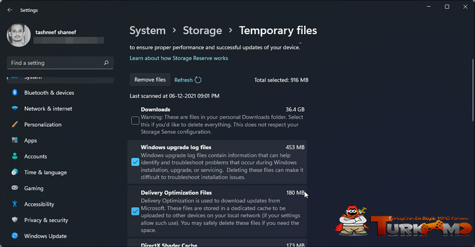This screenshot has height=247, width=475.
Task: Select the Personalization paintbrush icon
Action: click(15, 124)
